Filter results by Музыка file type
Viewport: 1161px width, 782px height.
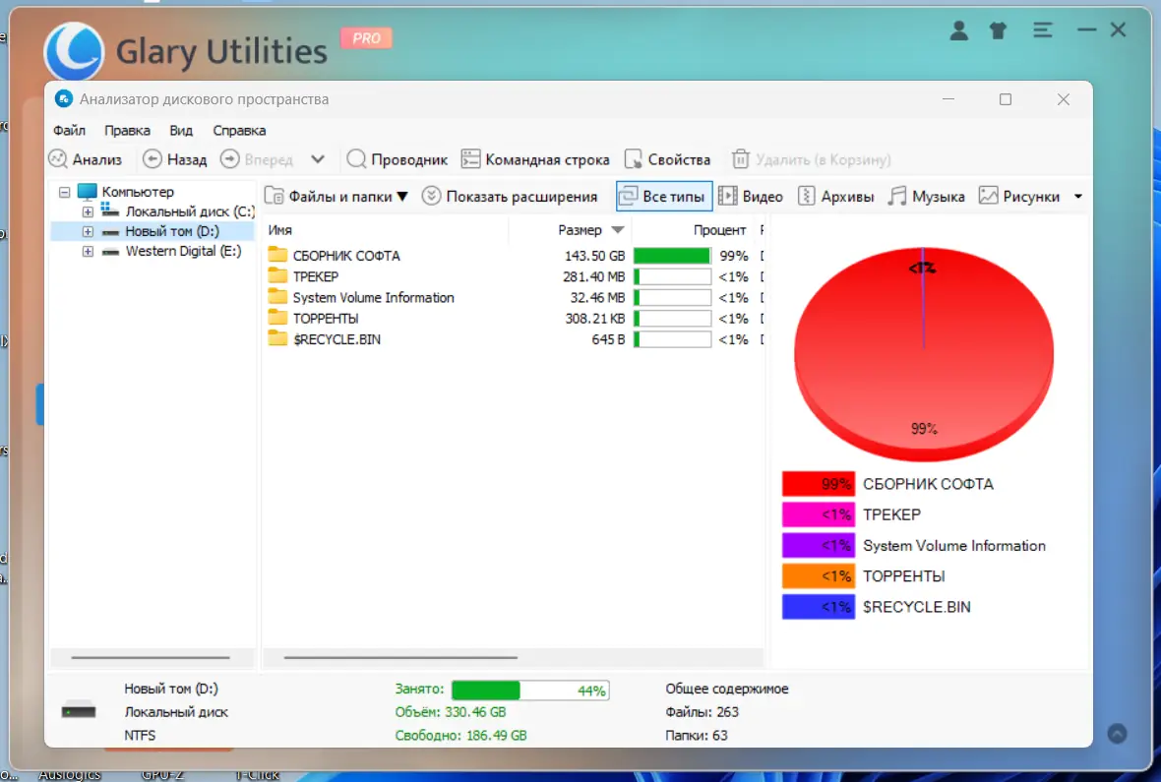click(x=926, y=195)
